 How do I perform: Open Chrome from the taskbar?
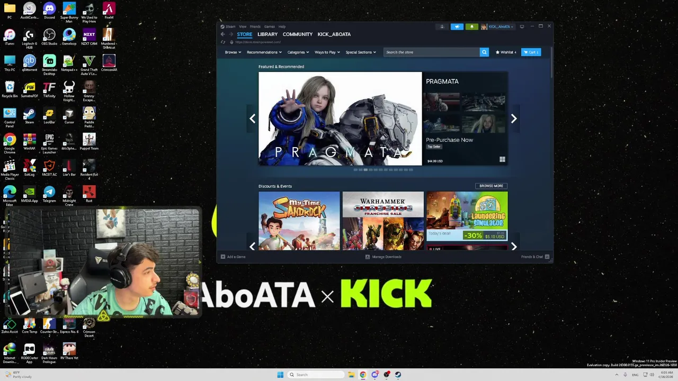click(363, 375)
